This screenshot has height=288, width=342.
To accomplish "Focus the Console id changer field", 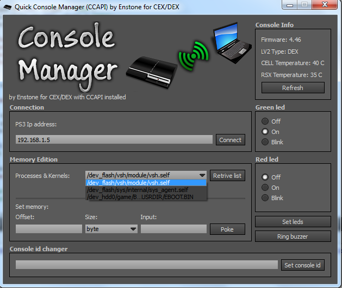I will (x=147, y=265).
